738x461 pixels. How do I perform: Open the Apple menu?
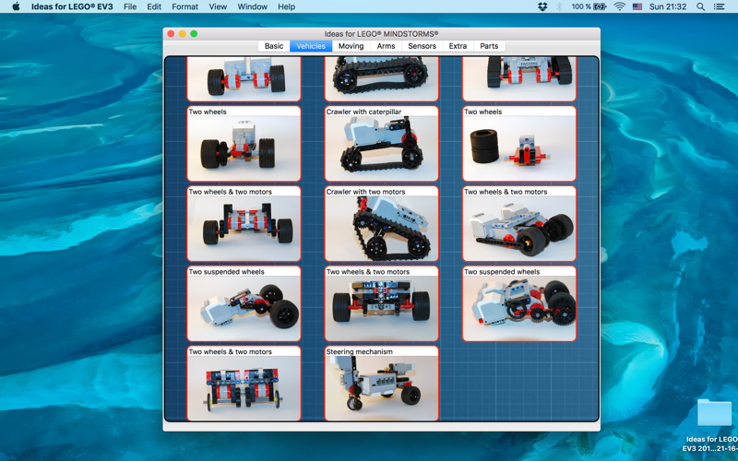click(16, 6)
